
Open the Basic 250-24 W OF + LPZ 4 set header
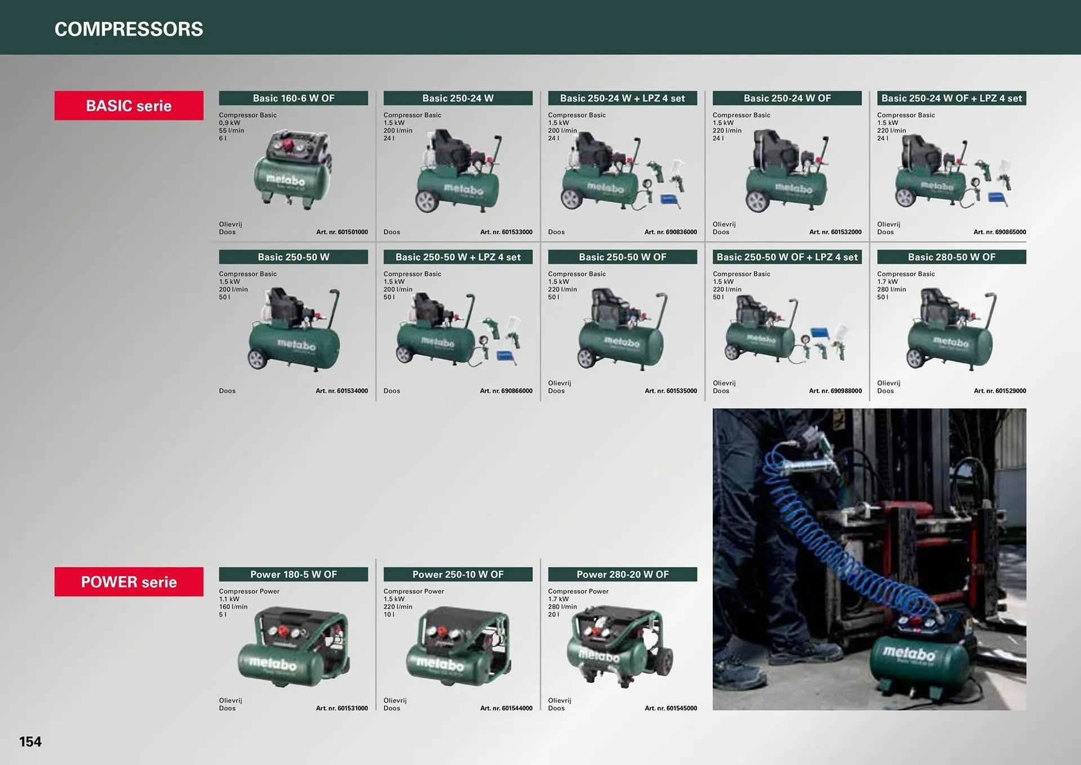951,98
